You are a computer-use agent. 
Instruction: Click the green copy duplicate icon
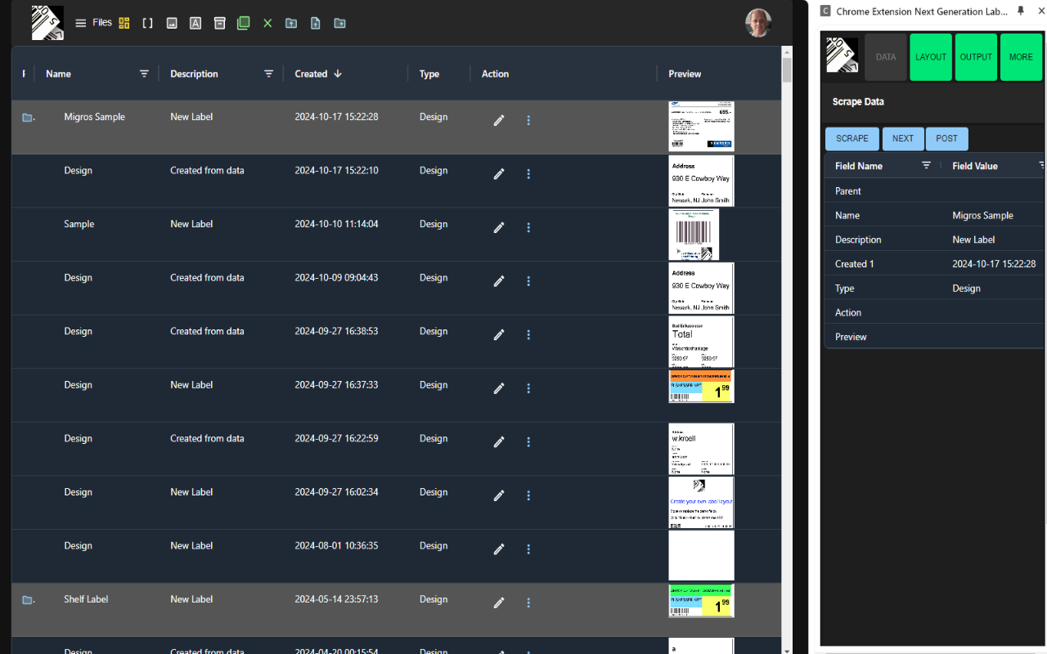point(243,24)
